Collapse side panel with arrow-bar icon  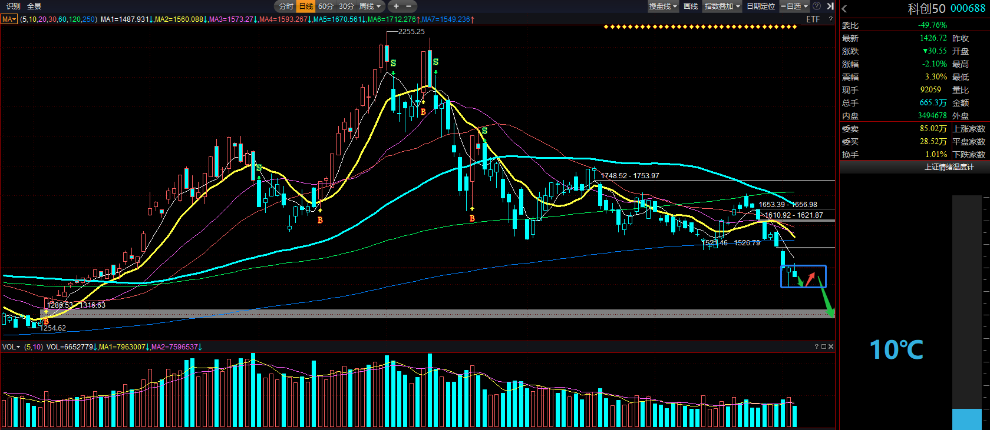coord(830,6)
